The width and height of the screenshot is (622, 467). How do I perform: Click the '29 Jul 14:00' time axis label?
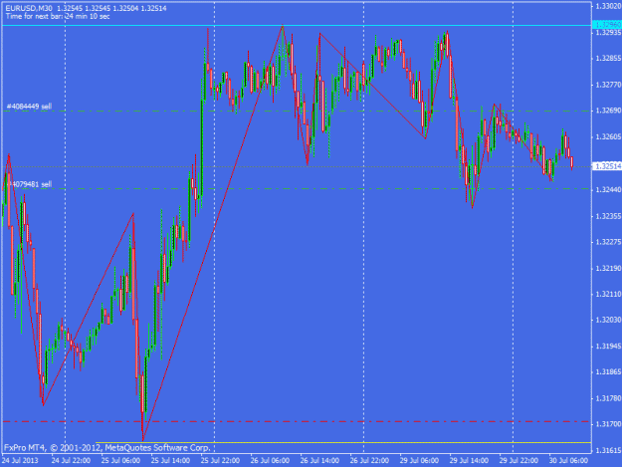[469, 460]
